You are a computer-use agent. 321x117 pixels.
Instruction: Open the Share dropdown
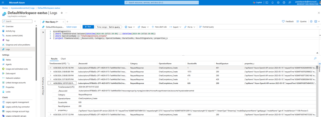coord(143,27)
